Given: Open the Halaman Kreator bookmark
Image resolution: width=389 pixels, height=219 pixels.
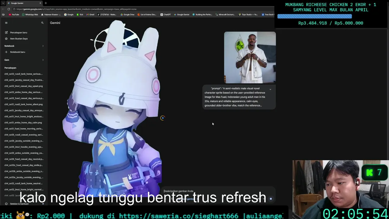Looking at the screenshot, I should point(51,15).
